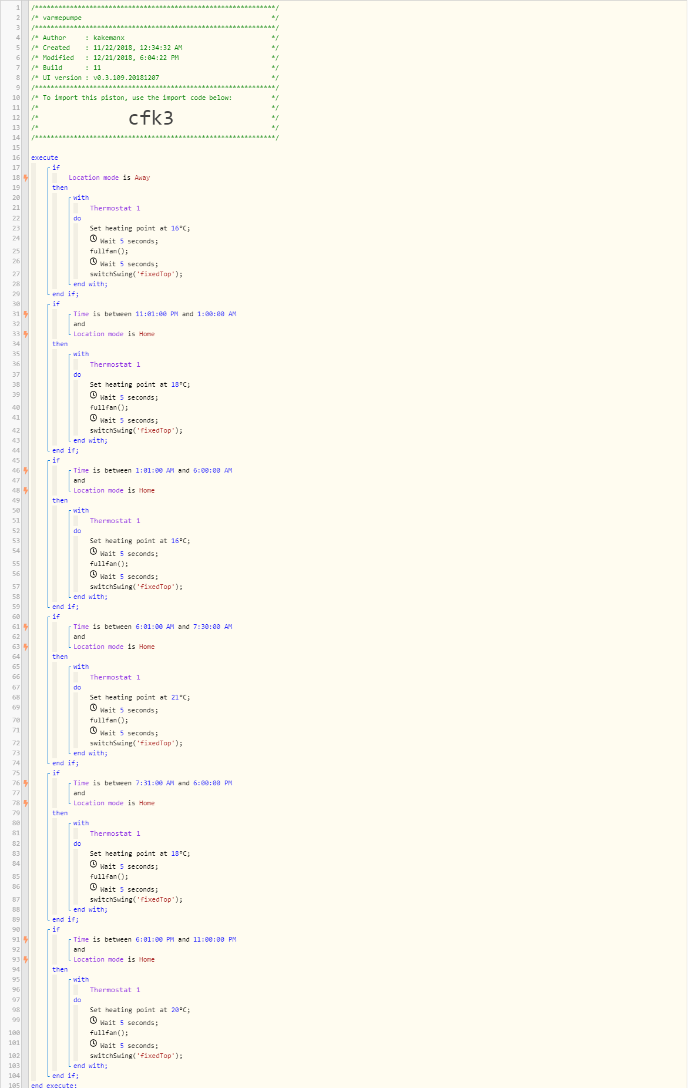Image resolution: width=692 pixels, height=1088 pixels.
Task: Click Thermostat 1 on line 96
Action: click(x=115, y=990)
